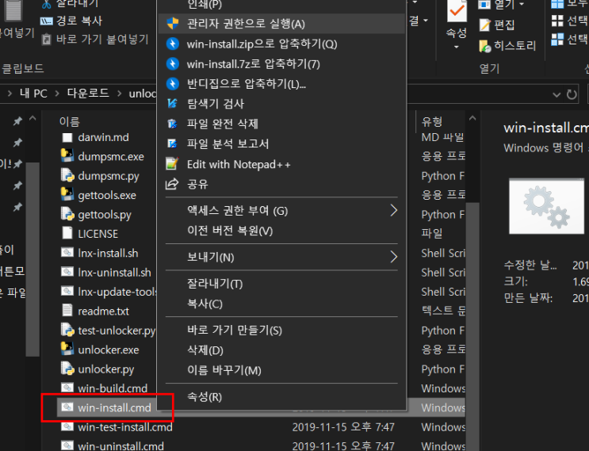Select the gettools.exe file
The image size is (589, 451).
[107, 195]
